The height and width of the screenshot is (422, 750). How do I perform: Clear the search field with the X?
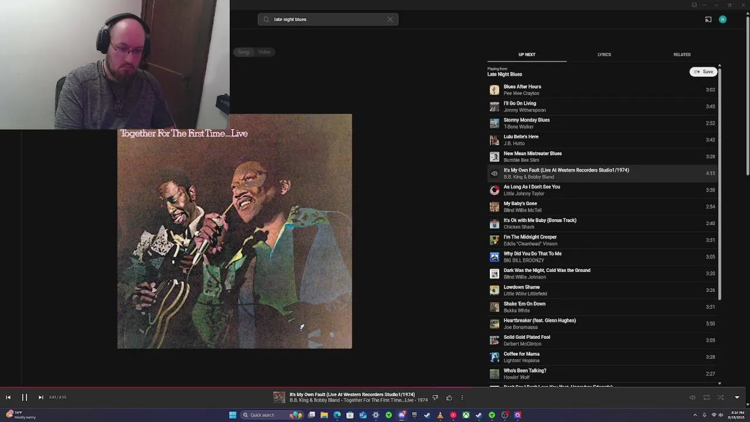click(390, 19)
